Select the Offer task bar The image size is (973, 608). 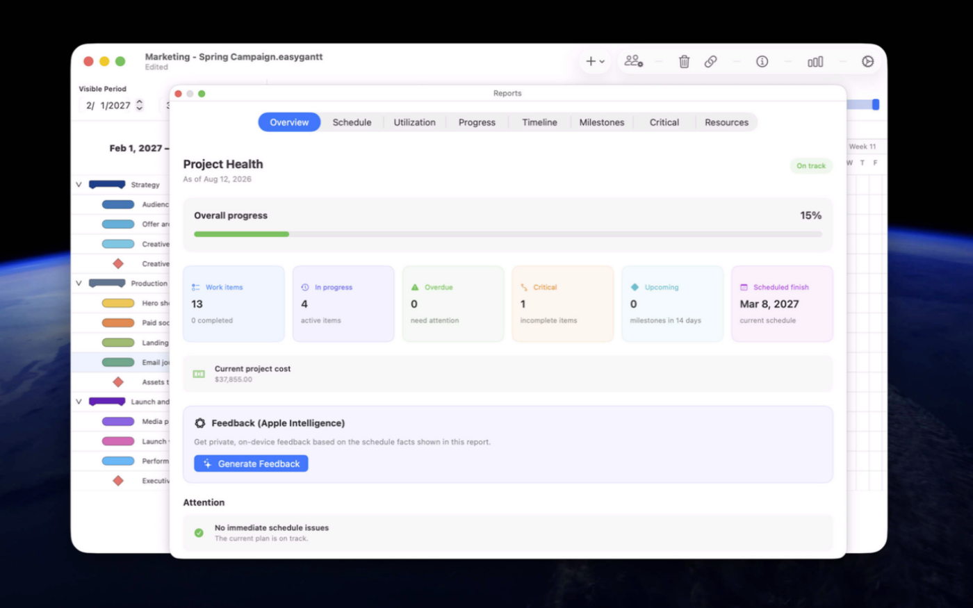118,224
